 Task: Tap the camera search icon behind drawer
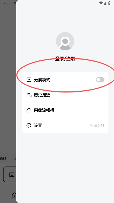[12, 174]
